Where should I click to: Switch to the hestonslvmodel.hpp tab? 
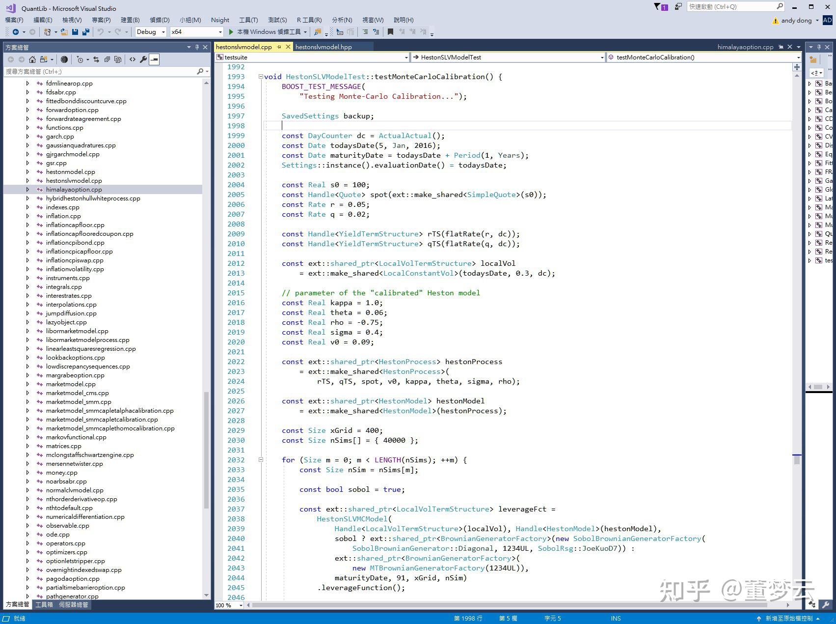click(x=324, y=47)
